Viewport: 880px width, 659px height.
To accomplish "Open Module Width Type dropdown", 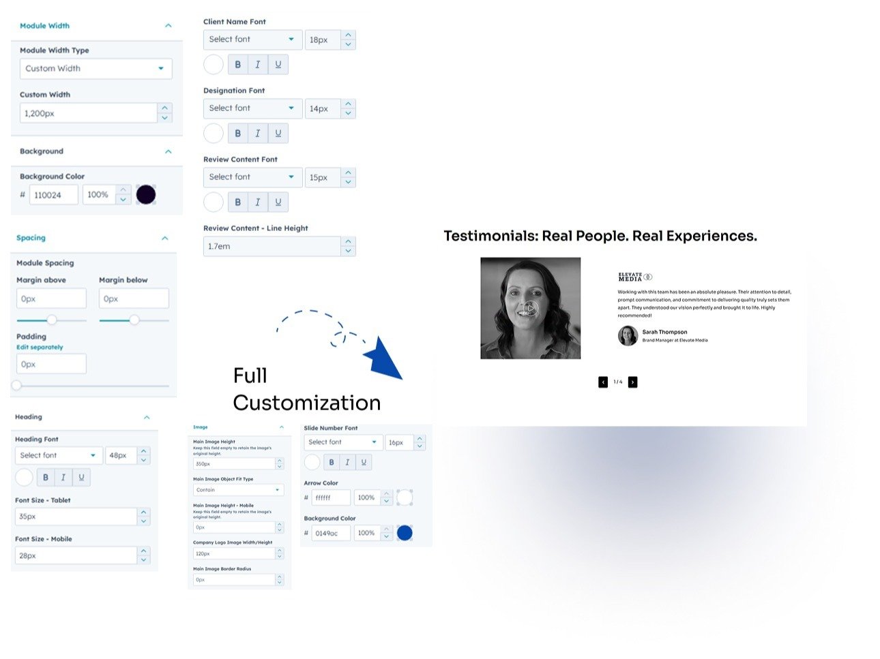I will [x=96, y=69].
